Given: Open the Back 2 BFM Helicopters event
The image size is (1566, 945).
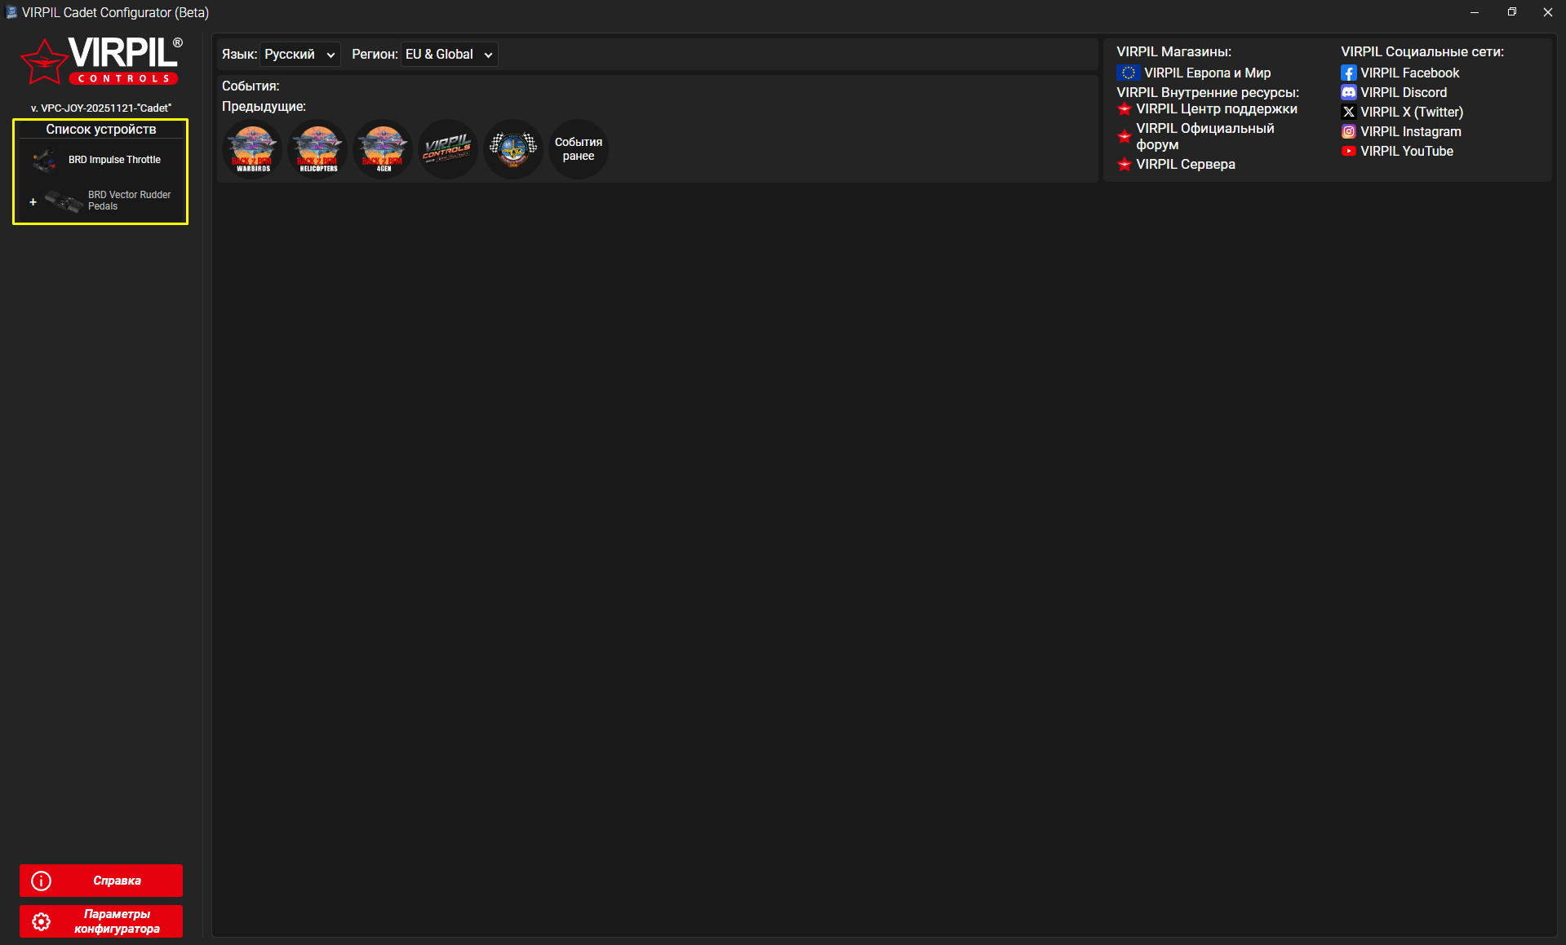Looking at the screenshot, I should 317,149.
